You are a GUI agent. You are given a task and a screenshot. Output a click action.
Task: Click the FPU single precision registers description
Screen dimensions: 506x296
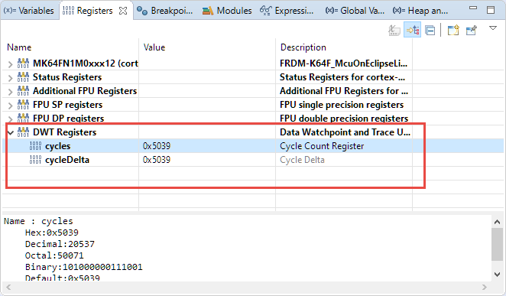342,105
